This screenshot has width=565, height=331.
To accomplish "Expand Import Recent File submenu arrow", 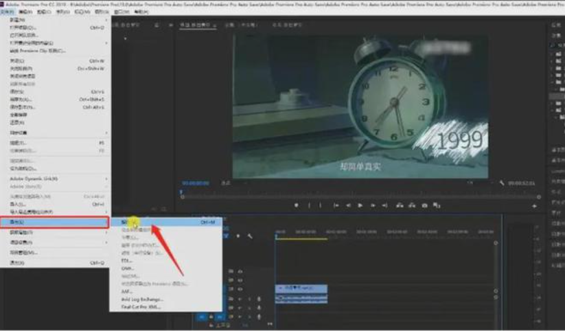I will coord(106,212).
